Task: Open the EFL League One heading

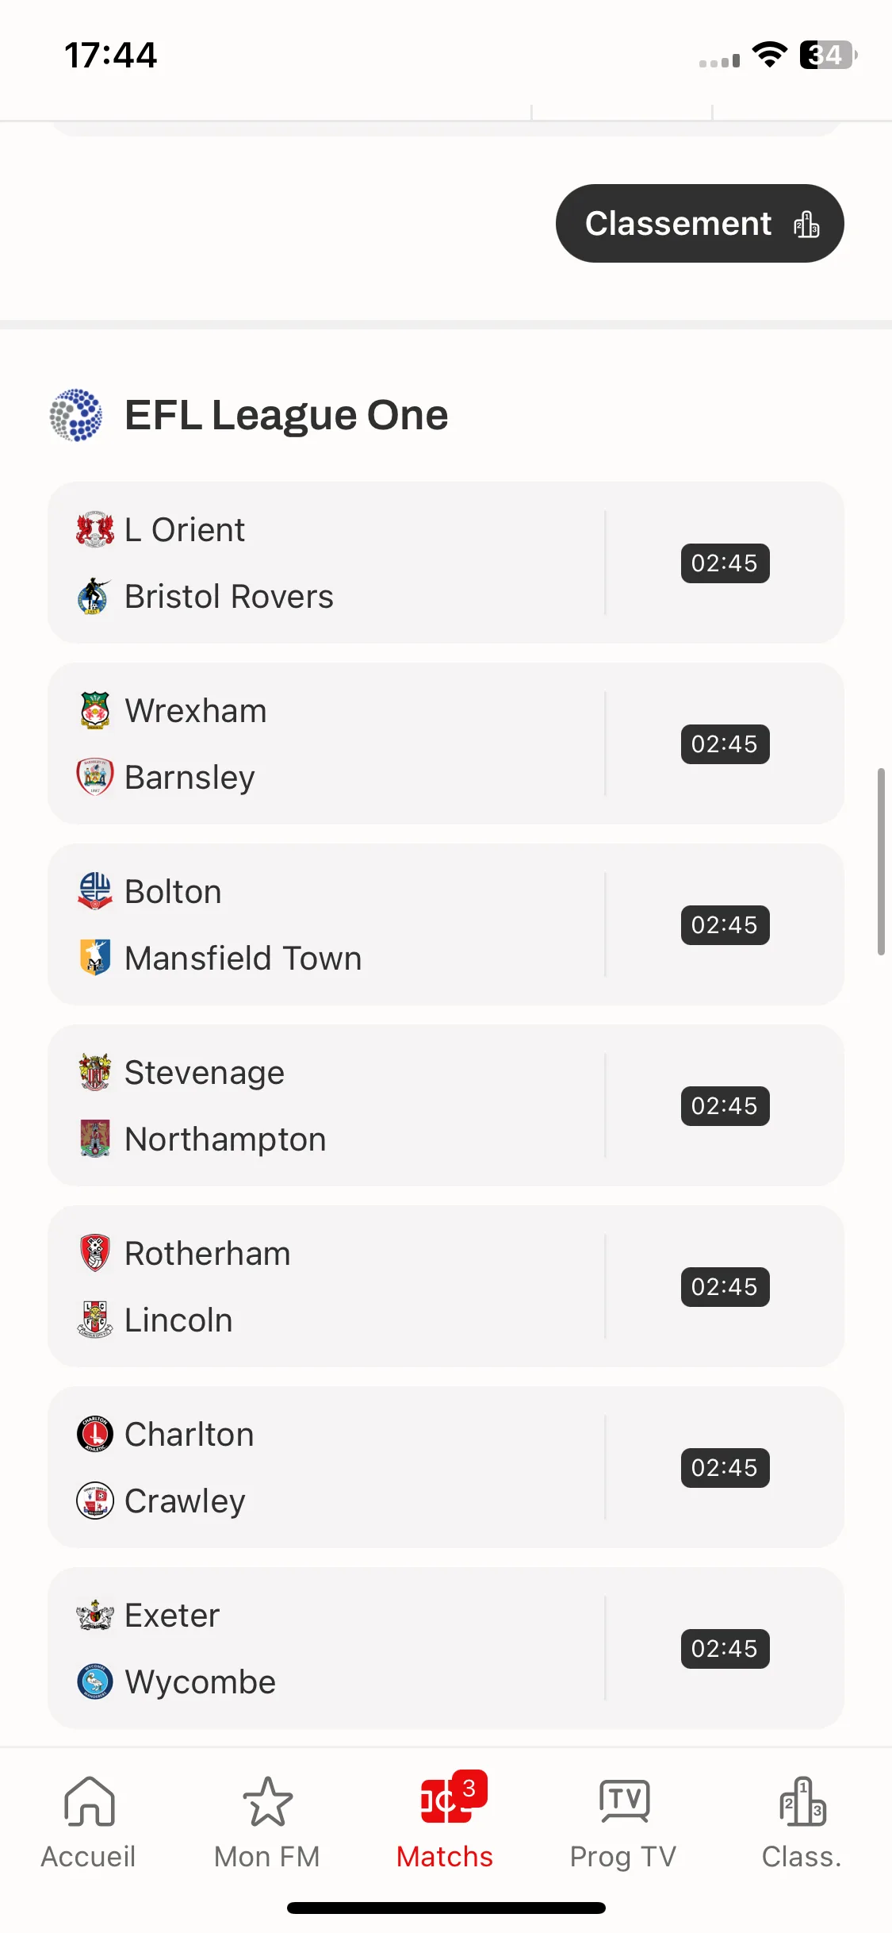Action: coord(286,415)
